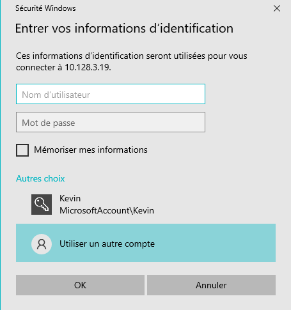The image size is (291, 310).
Task: Click the Mot de passe placeholder text
Action: tap(49, 123)
